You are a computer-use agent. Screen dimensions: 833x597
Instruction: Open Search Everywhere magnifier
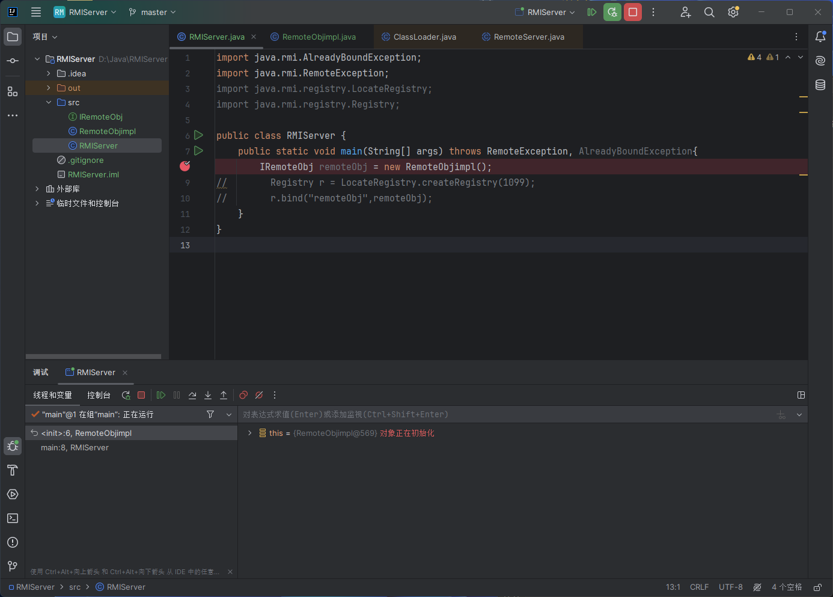pyautogui.click(x=709, y=12)
